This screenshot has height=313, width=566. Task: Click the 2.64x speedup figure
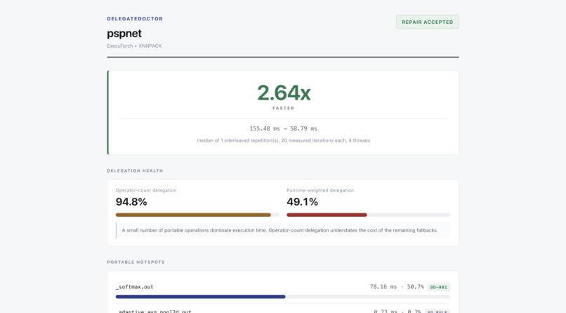tap(284, 93)
